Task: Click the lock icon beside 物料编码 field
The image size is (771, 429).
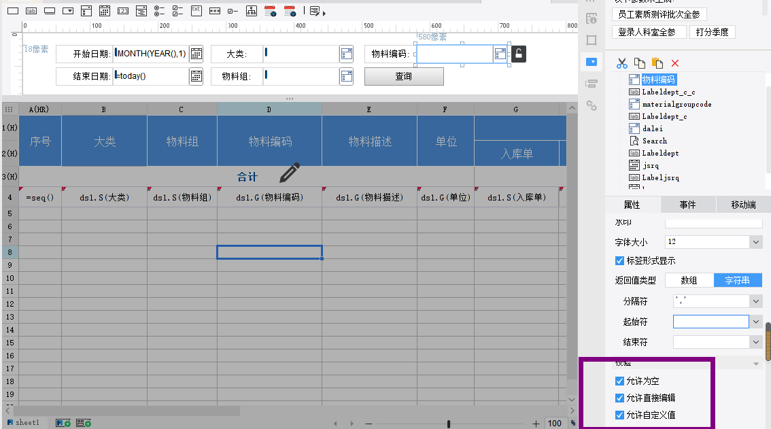Action: tap(519, 54)
